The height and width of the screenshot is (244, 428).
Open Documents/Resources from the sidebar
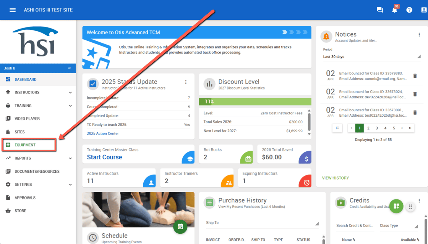point(37,172)
